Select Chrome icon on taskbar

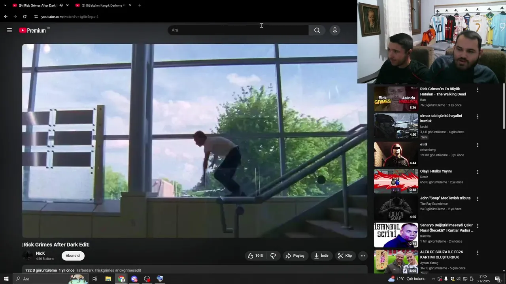click(121, 279)
